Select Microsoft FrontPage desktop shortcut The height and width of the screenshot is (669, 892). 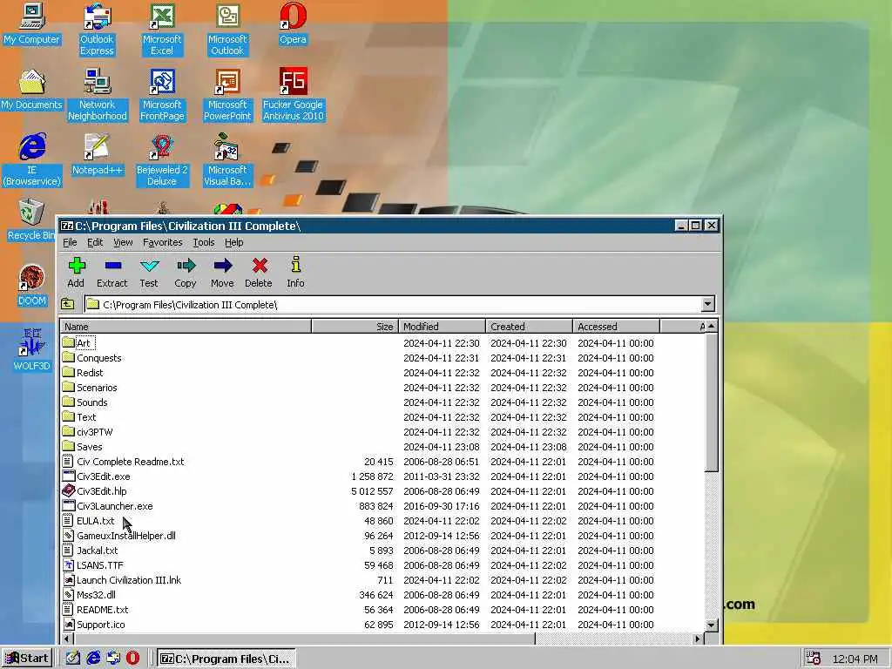(x=162, y=95)
